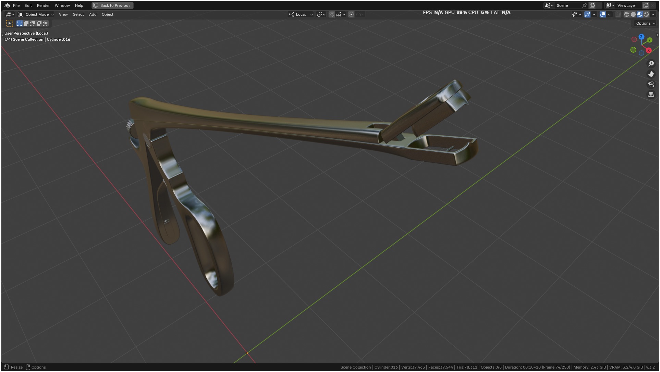Click the move view hand icon

click(x=651, y=74)
